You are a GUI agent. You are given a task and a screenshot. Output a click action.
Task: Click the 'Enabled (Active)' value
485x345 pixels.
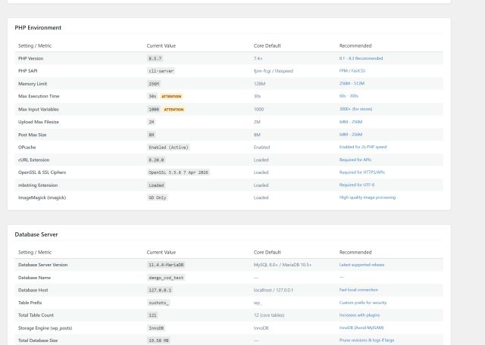coord(168,148)
